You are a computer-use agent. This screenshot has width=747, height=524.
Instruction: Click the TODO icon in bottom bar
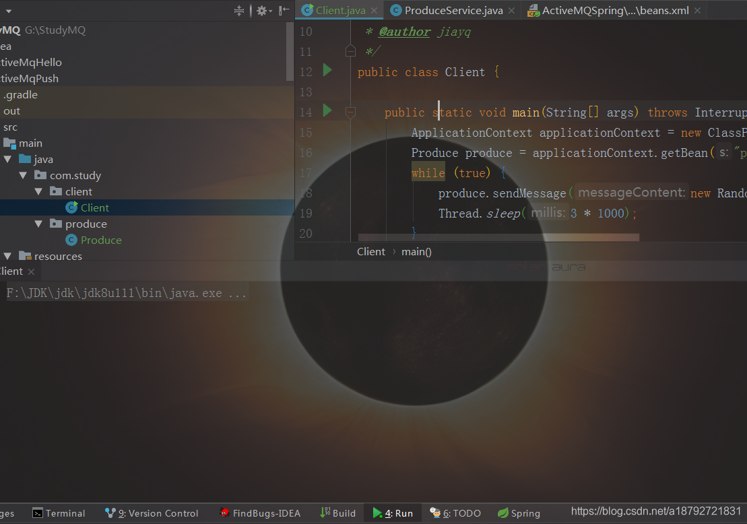pos(435,513)
